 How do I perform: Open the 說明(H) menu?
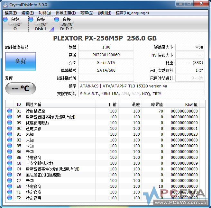(x=105, y=13)
